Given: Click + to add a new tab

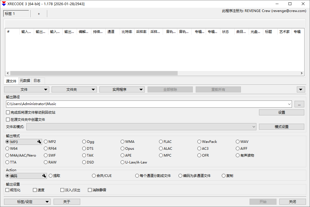Looking at the screenshot, I should pyautogui.click(x=39, y=13).
